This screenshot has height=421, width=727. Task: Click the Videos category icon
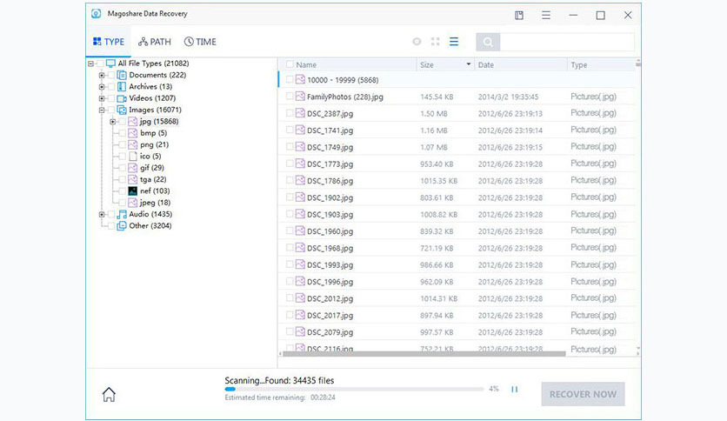(x=122, y=98)
